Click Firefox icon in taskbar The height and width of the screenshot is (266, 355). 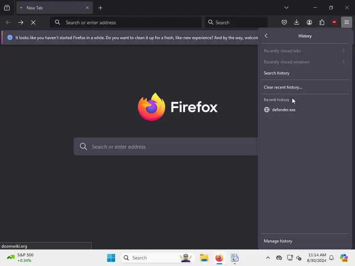[x=219, y=258]
